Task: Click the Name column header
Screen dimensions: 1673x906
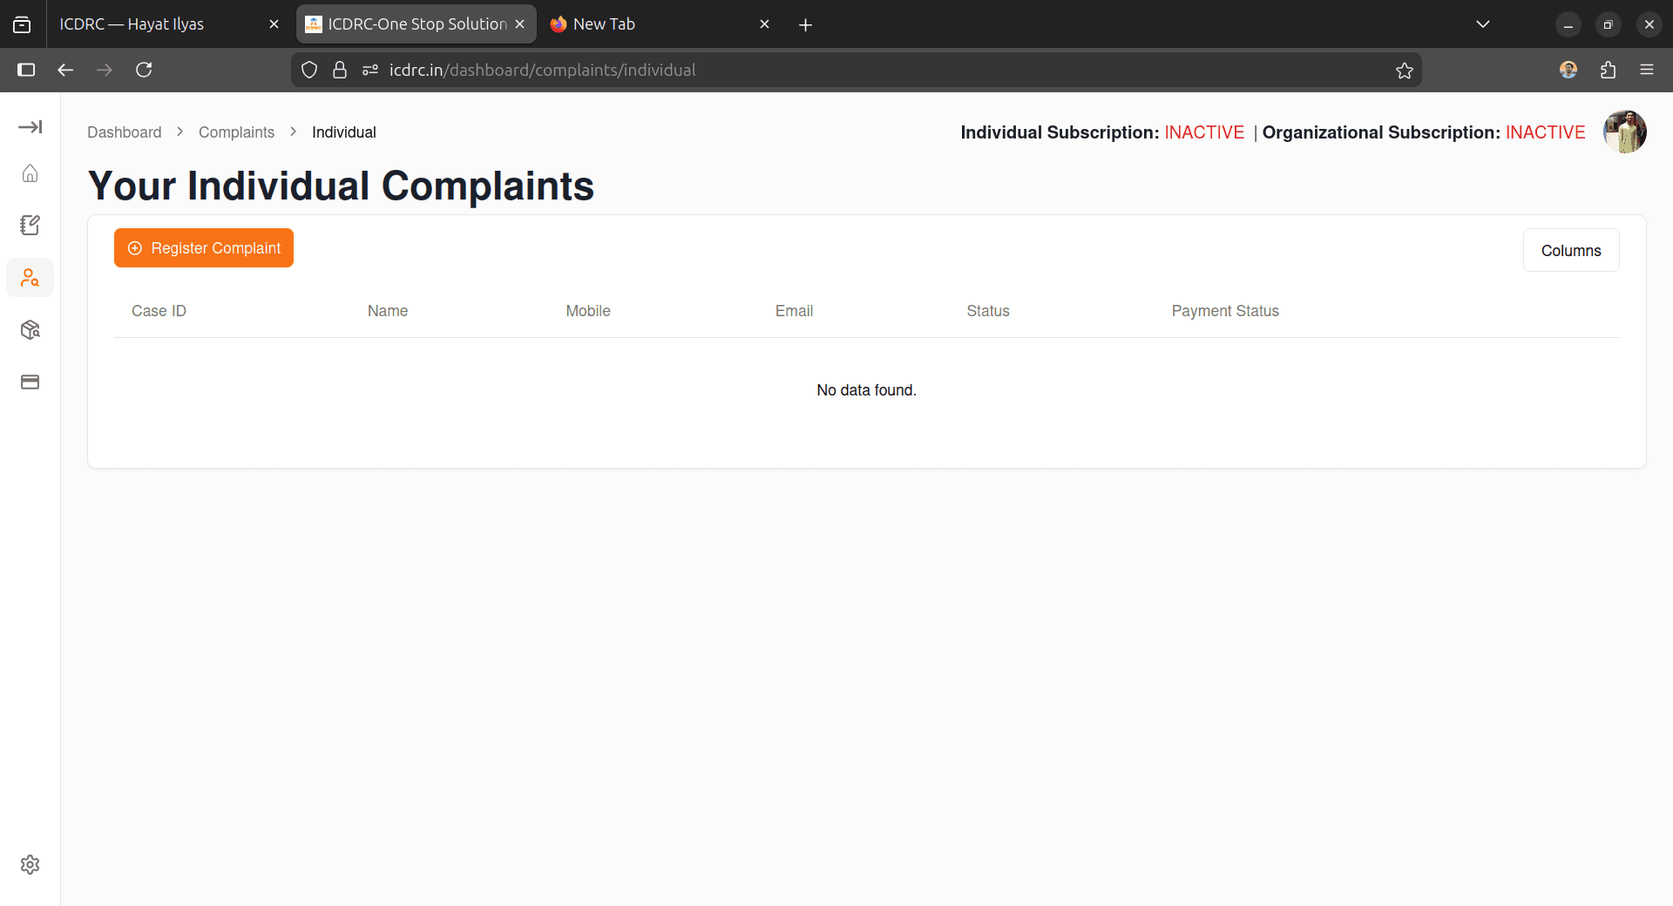Action: [x=388, y=311]
